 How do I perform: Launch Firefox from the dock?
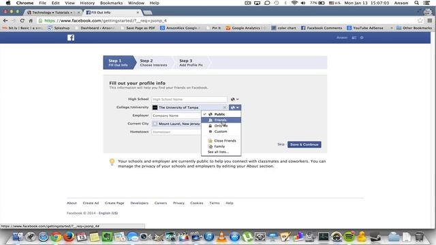[69, 237]
